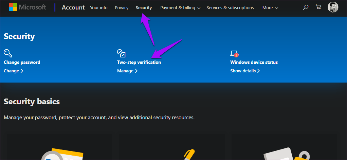Click the Windows device status heading
The width and height of the screenshot is (347, 160).
click(254, 63)
